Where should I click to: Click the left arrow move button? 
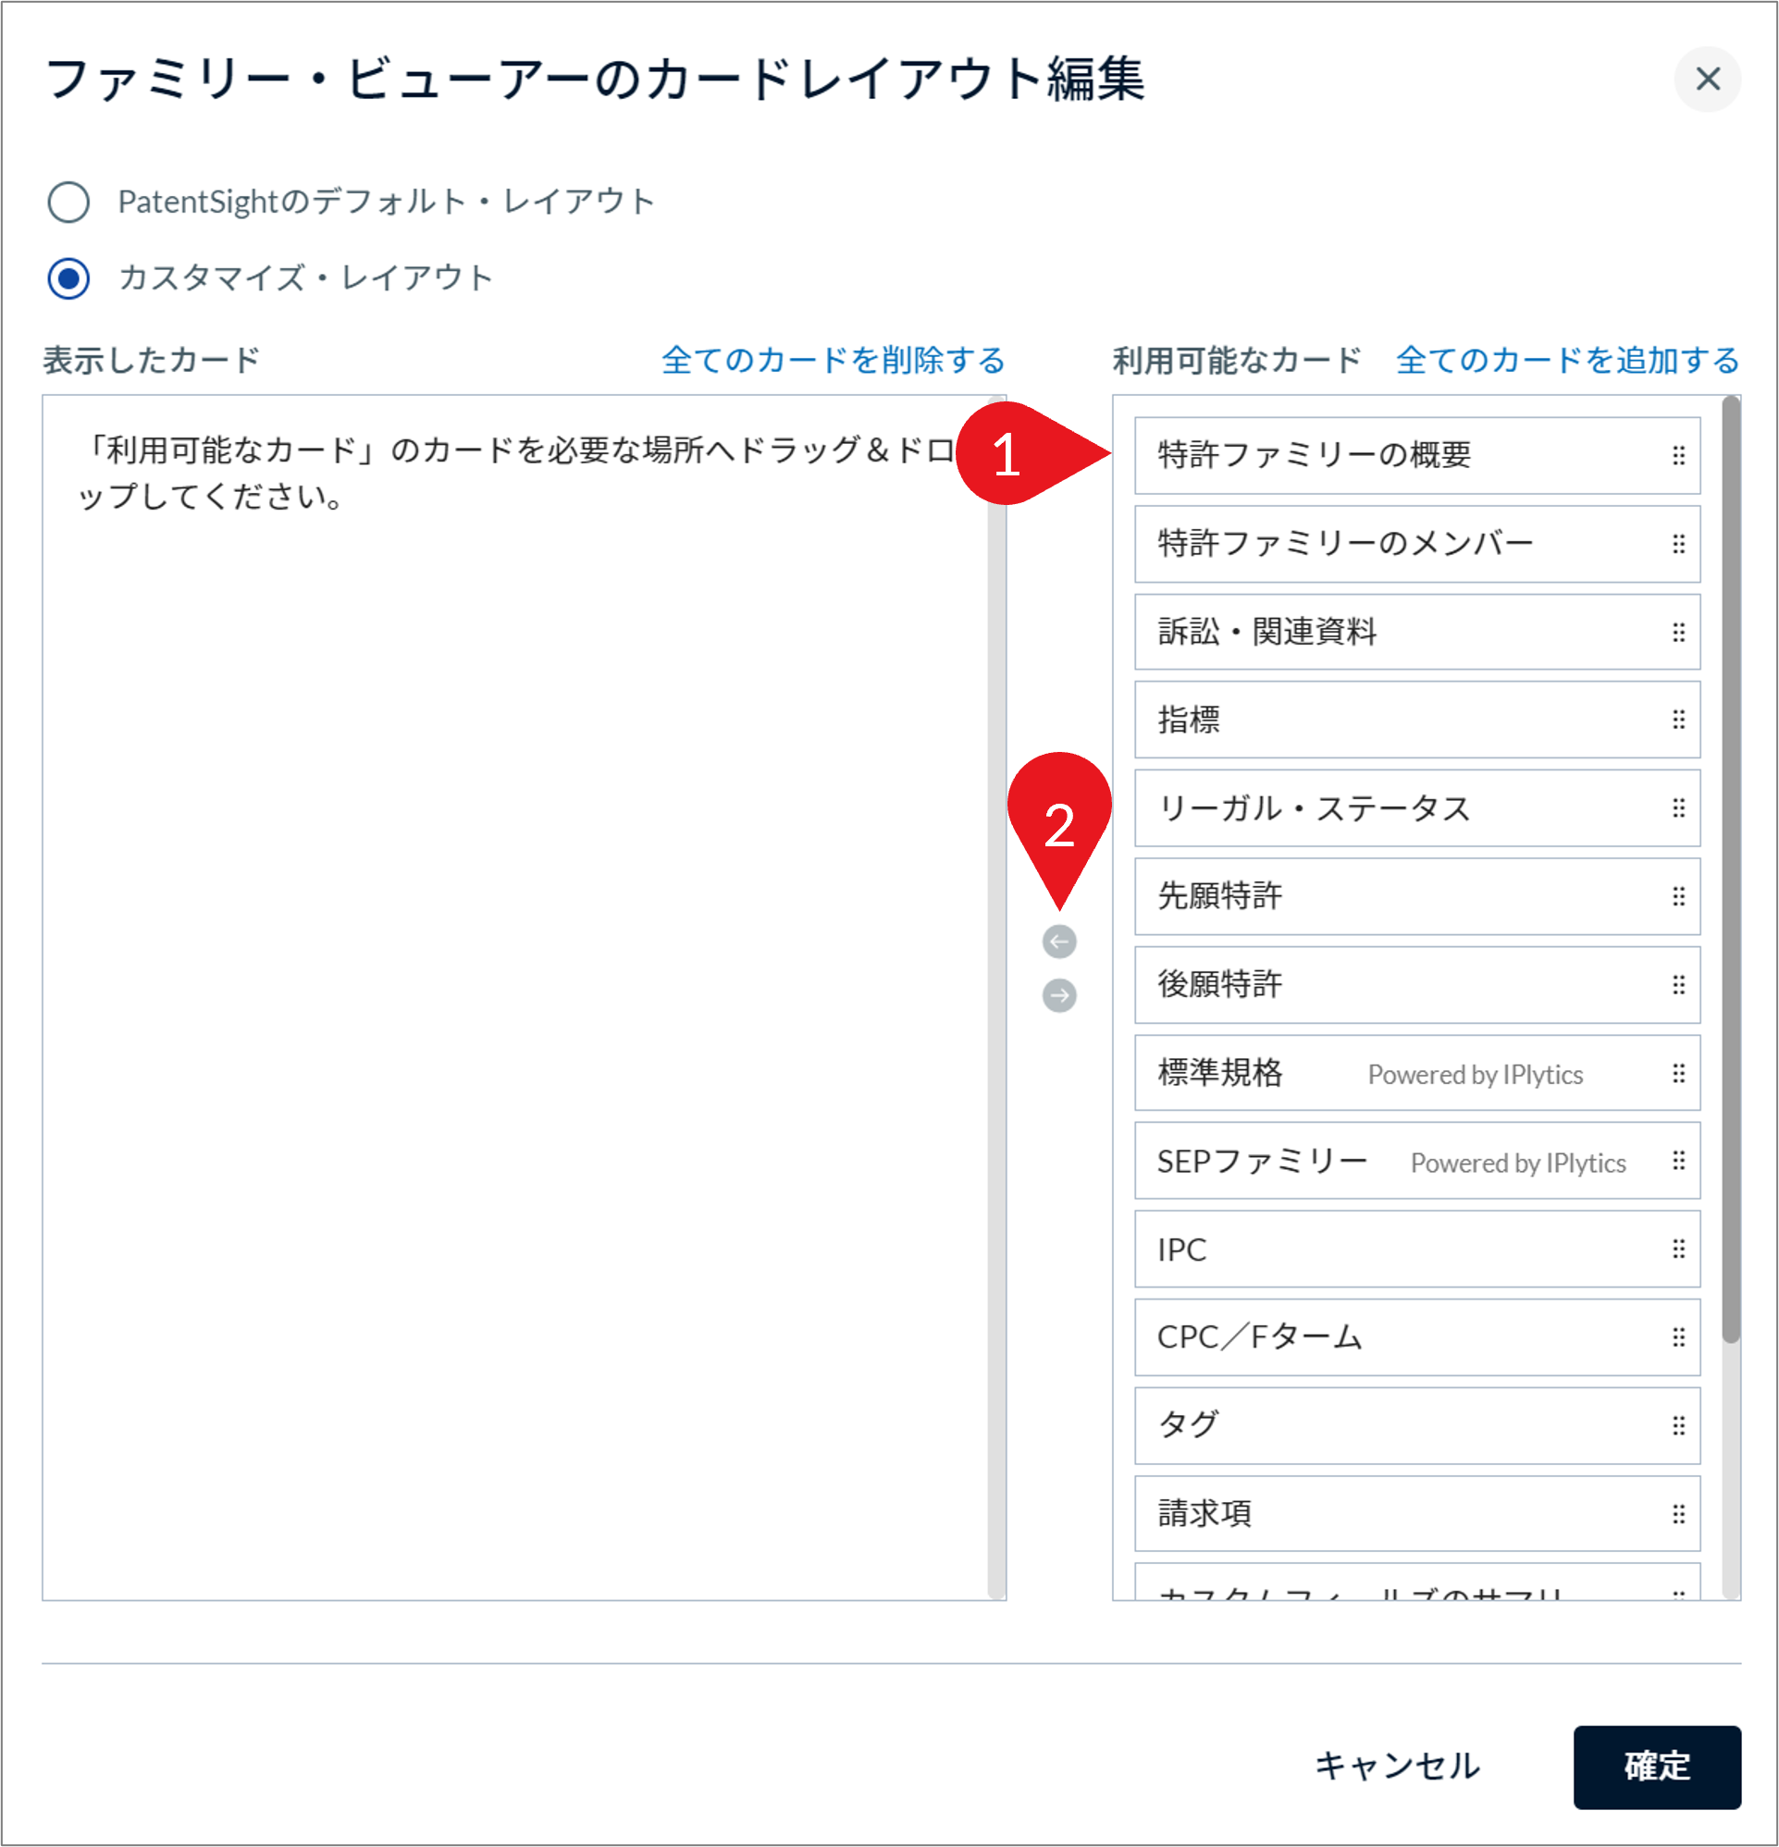point(1058,942)
